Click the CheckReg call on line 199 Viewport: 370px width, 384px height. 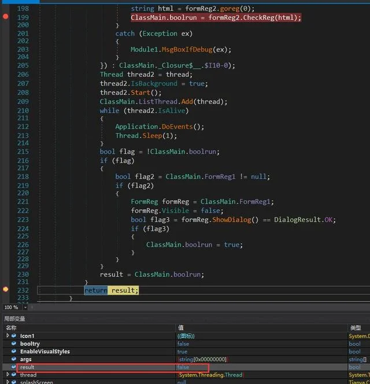[x=258, y=17]
